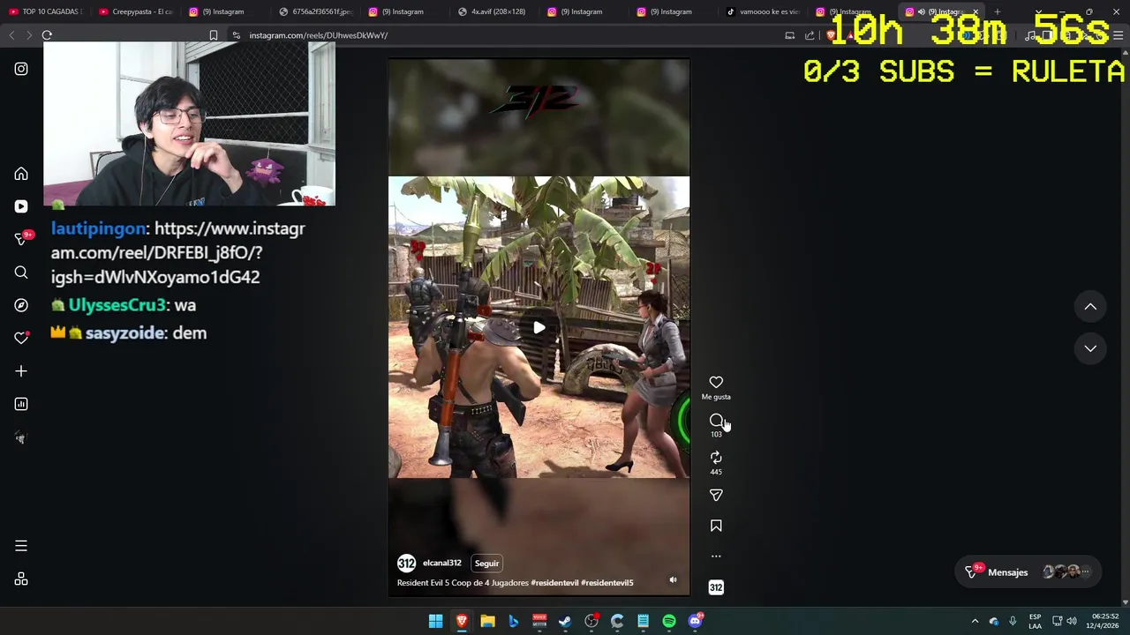
Task: Create new post with plus icon
Action: 21,371
